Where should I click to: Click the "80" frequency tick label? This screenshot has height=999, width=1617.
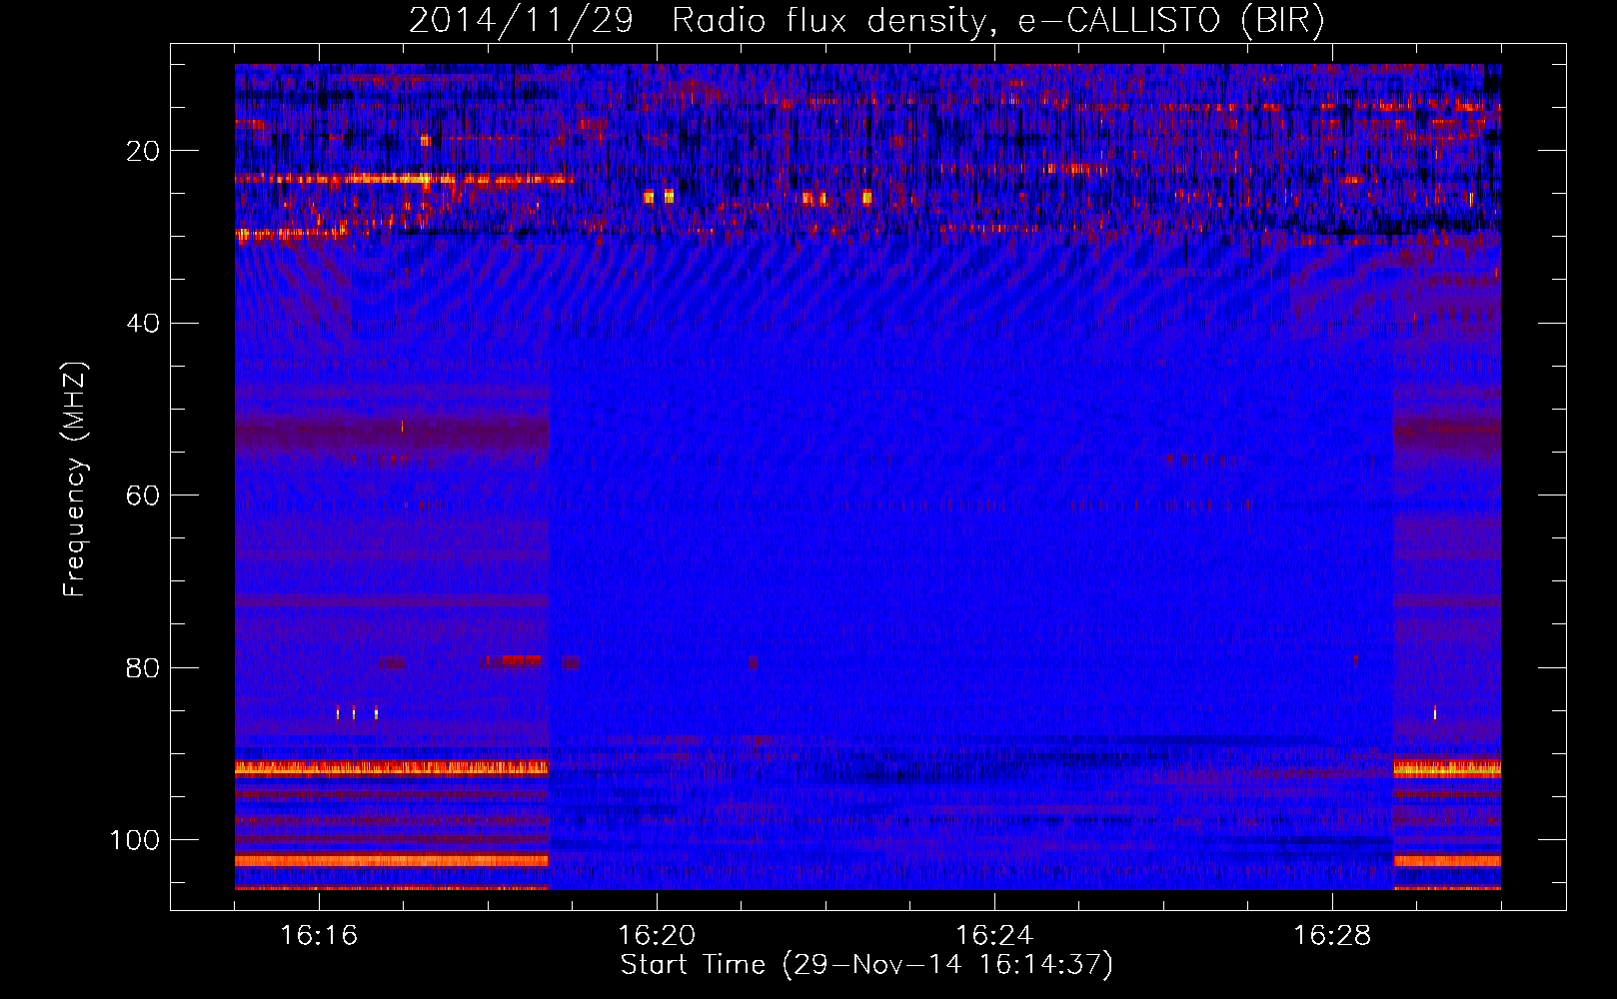143,668
